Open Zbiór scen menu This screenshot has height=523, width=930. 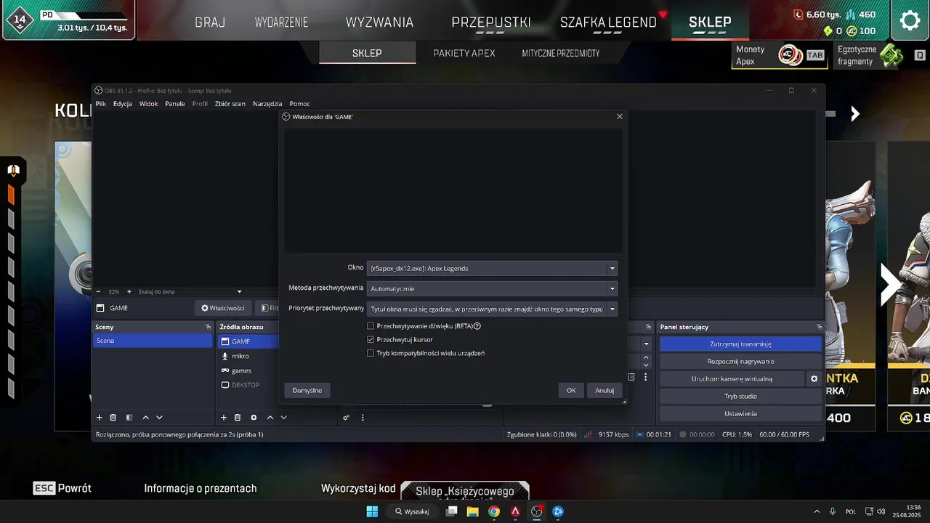point(230,104)
